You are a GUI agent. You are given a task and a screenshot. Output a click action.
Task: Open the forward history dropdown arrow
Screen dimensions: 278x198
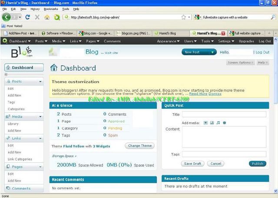[x=20, y=17]
